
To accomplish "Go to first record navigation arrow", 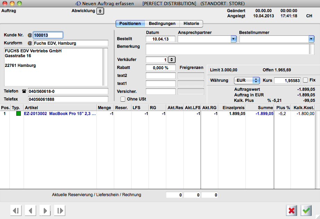I will pyautogui.click(x=16, y=210).
